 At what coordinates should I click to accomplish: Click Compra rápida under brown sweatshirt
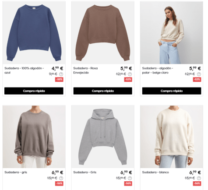(x=103, y=91)
